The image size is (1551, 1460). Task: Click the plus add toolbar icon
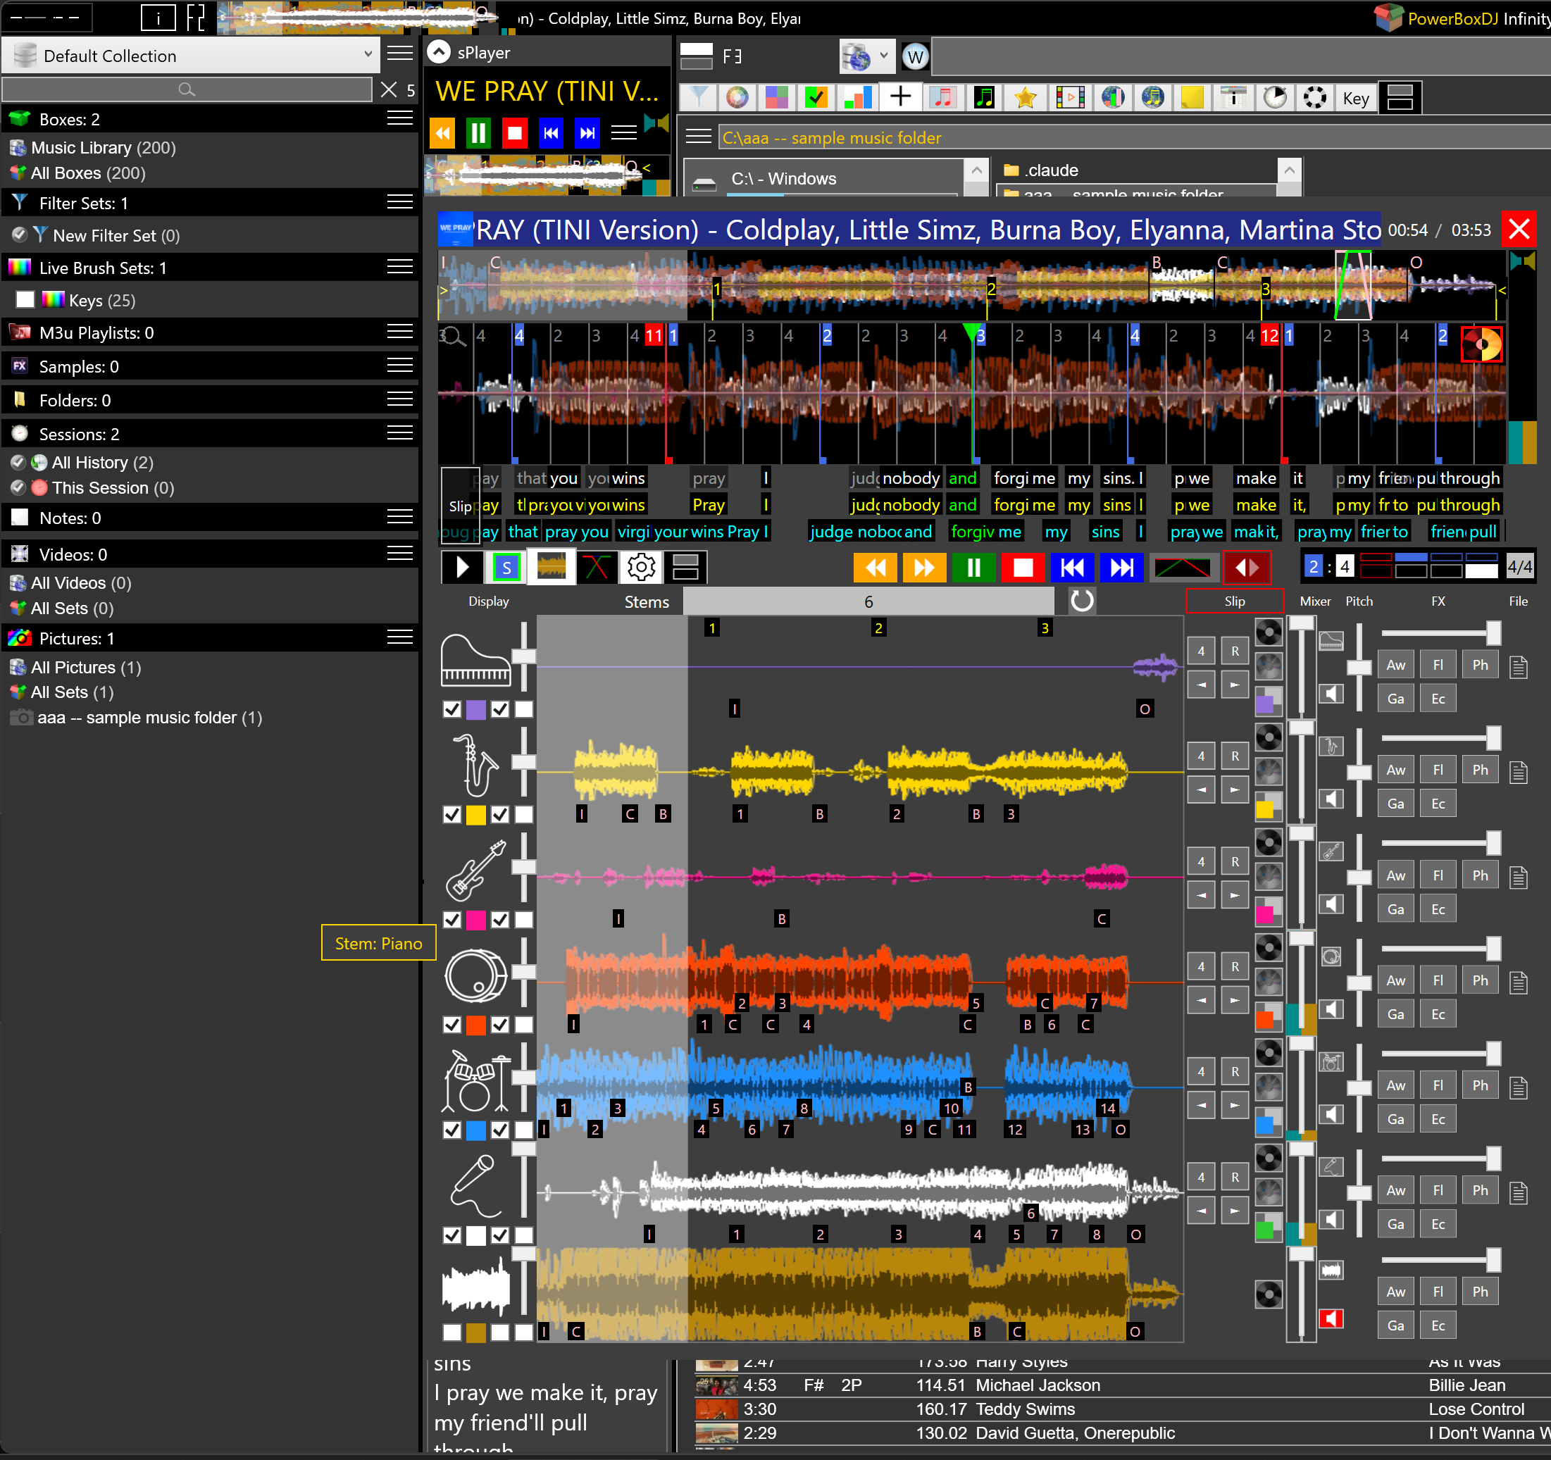click(900, 97)
